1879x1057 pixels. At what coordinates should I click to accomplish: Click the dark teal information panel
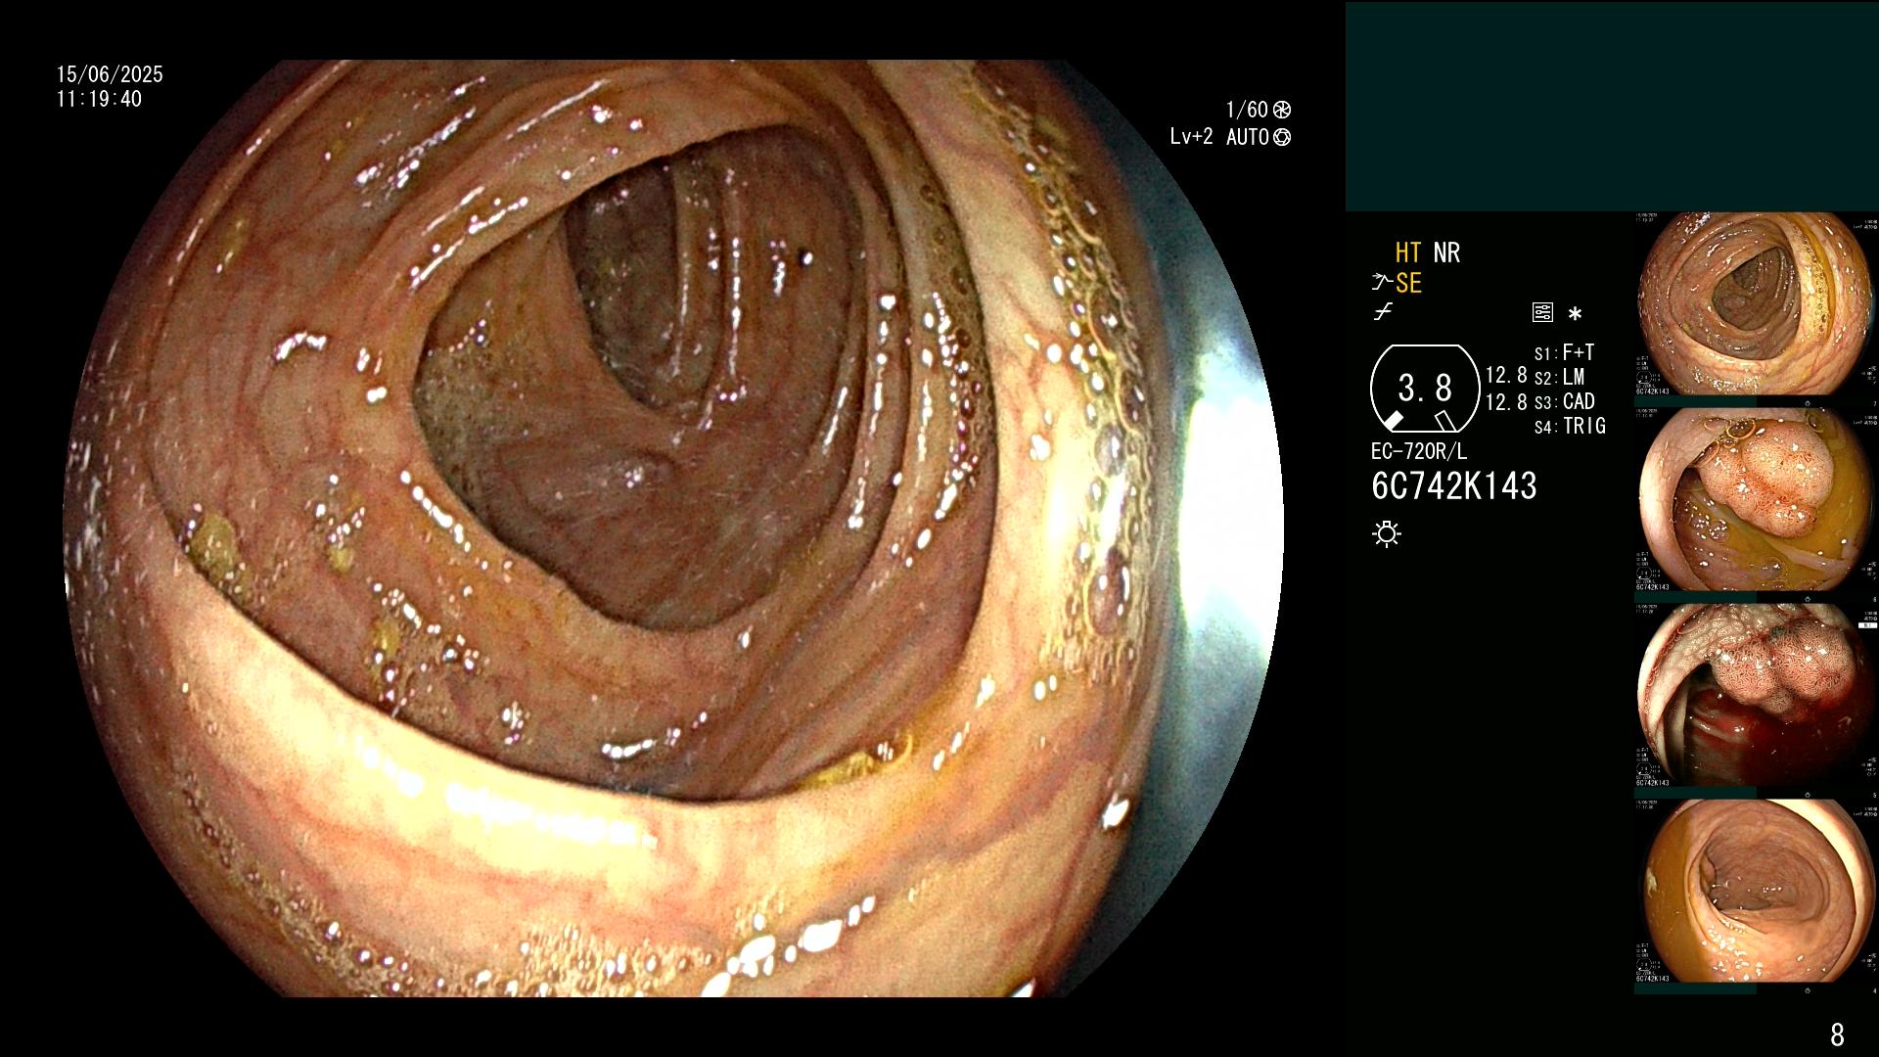pos(1612,106)
